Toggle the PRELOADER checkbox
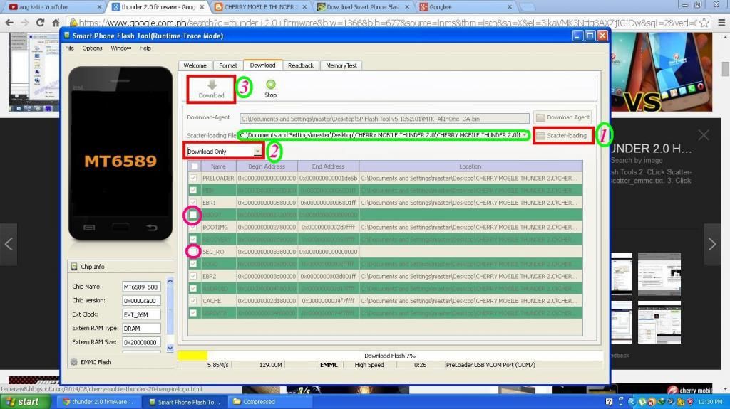This screenshot has height=409, width=730. (193, 178)
